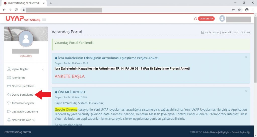The image size is (257, 137).
Task: Open a new browser tab
Action: point(51,3)
